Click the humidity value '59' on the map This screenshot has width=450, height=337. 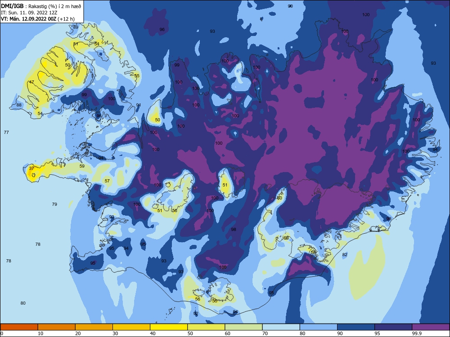tap(82, 166)
